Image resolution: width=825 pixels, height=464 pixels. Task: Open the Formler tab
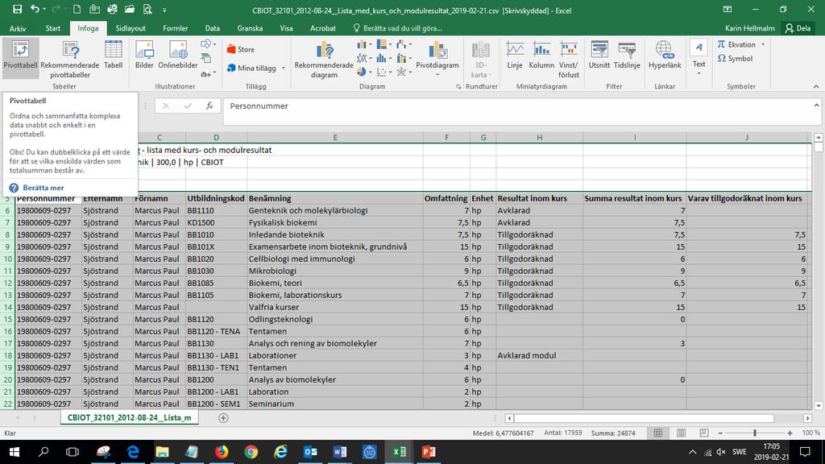[x=175, y=28]
